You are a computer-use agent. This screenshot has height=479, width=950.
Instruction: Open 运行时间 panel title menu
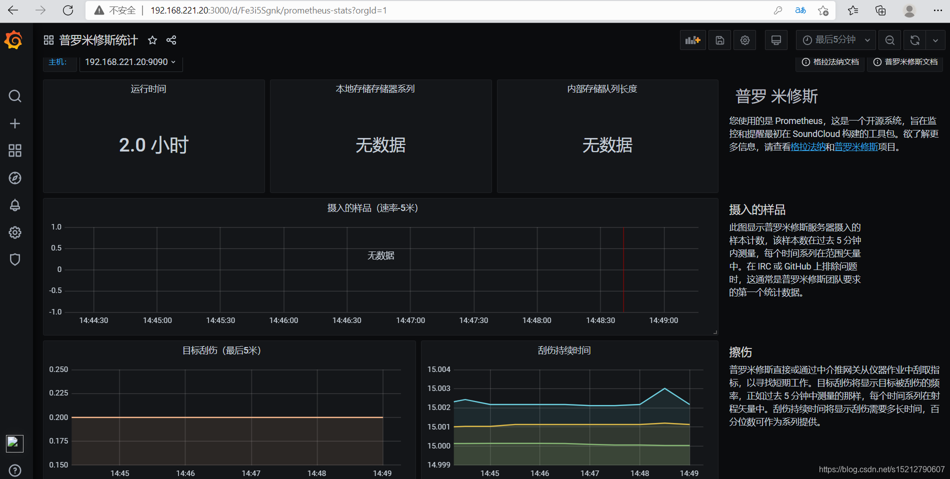pos(148,89)
